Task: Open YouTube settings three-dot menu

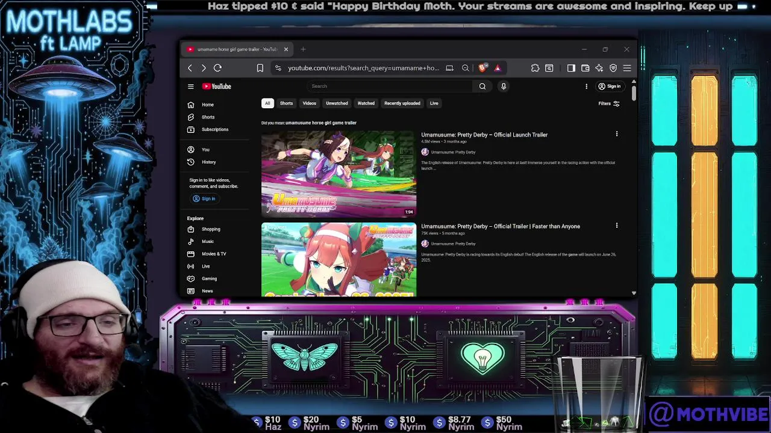Action: [586, 87]
